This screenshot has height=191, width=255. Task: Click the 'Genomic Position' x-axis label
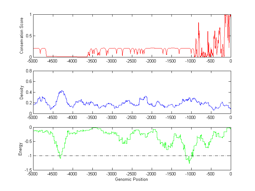pyautogui.click(x=131, y=180)
